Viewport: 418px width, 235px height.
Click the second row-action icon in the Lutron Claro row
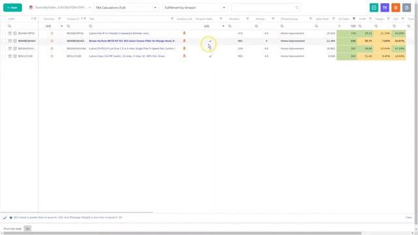pos(15,56)
